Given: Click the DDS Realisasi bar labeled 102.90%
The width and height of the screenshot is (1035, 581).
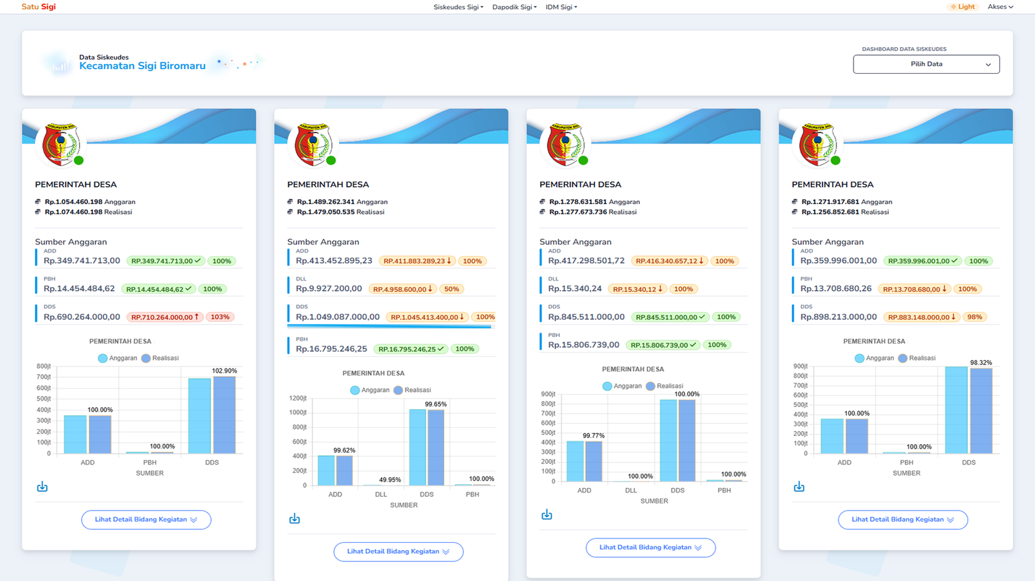Looking at the screenshot, I should (224, 415).
